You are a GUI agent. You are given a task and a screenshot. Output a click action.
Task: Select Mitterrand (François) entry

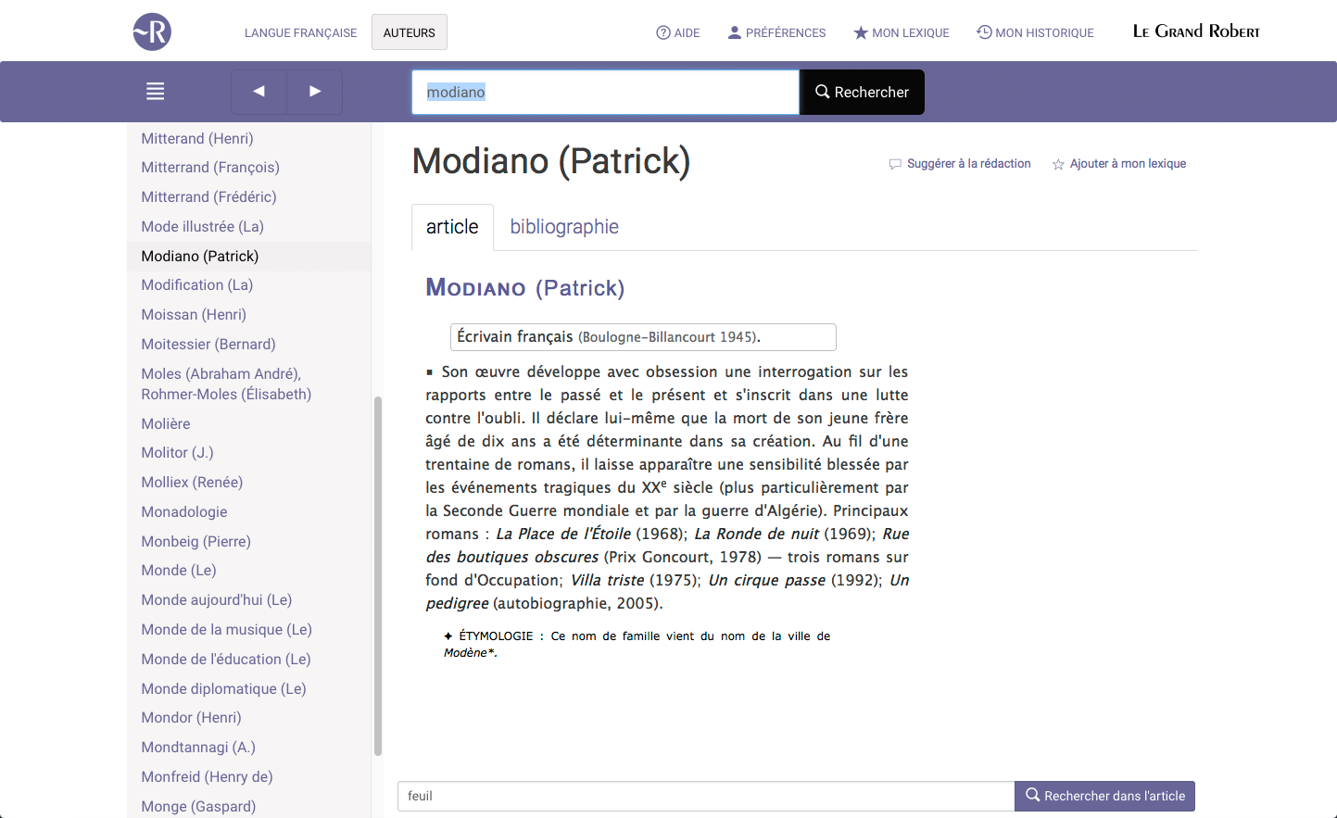tap(210, 167)
